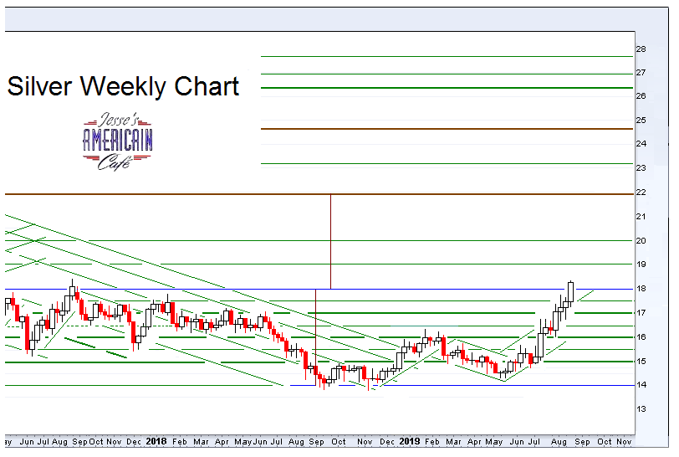This screenshot has height=457, width=679.
Task: Click the Dec label just before 2018
Action: click(x=134, y=442)
